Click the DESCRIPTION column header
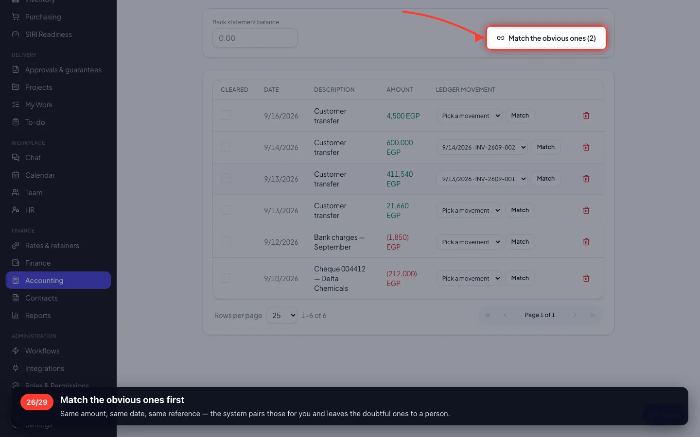The width and height of the screenshot is (700, 437). (334, 90)
